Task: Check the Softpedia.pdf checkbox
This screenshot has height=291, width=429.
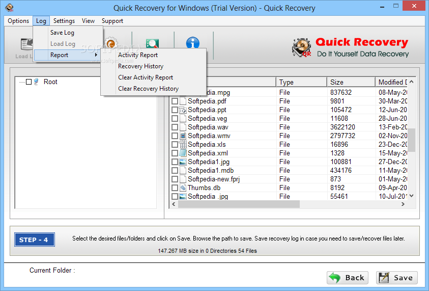Action: point(175,101)
